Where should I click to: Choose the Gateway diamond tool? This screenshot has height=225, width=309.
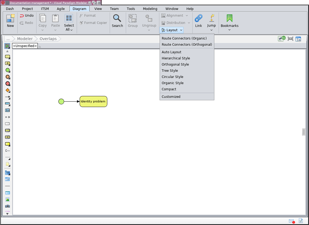[x=8, y=90]
